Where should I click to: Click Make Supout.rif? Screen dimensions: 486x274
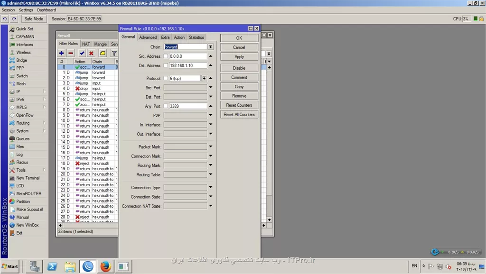[x=29, y=210]
